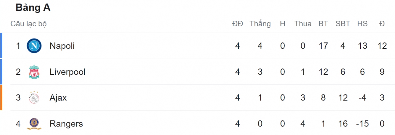Click the Rangers club crest icon
Image resolution: width=395 pixels, height=135 pixels.
(34, 124)
